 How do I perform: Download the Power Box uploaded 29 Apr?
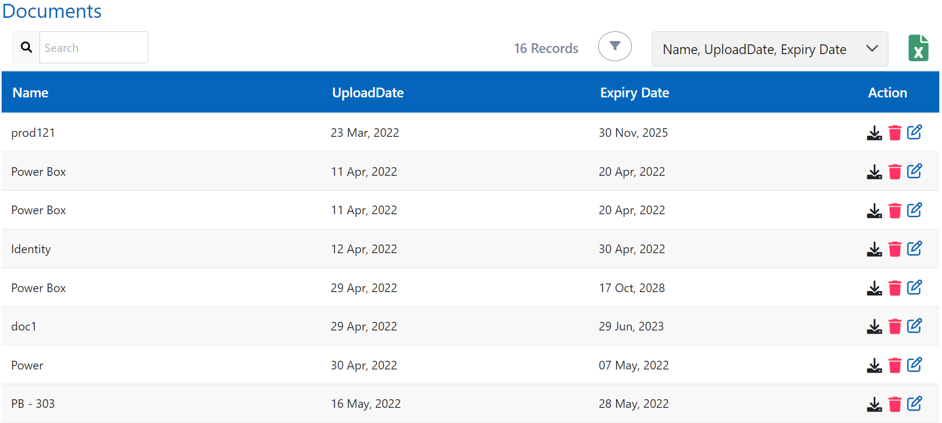click(874, 288)
